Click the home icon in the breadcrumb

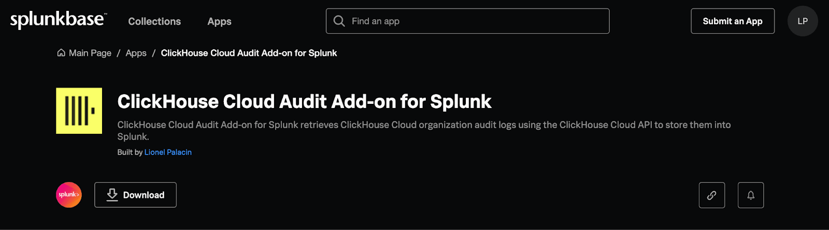click(x=61, y=53)
